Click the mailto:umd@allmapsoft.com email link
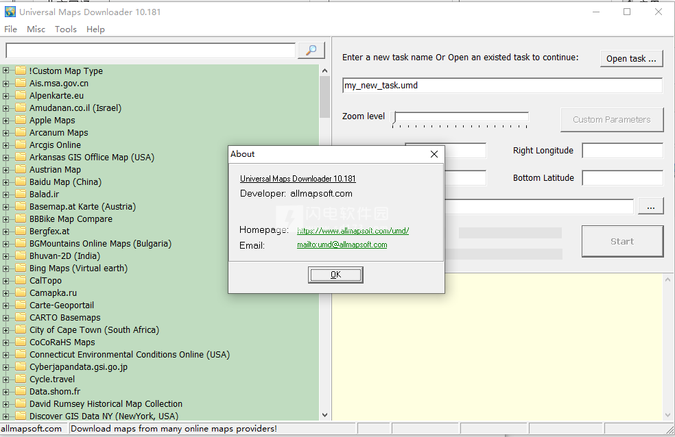This screenshot has height=437, width=675. tap(342, 245)
